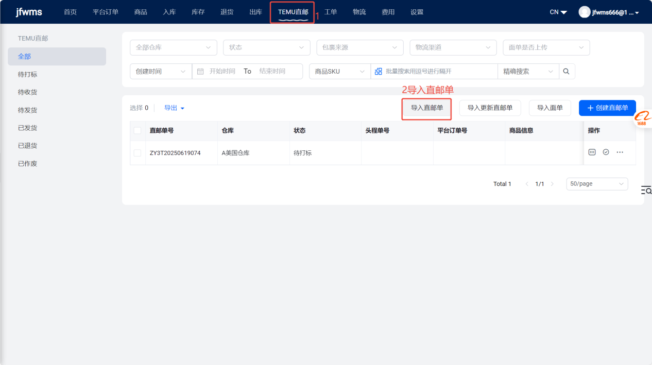Screen dimensions: 652x365
Task: Open the 全部仓库 warehouse dropdown
Action: [174, 47]
